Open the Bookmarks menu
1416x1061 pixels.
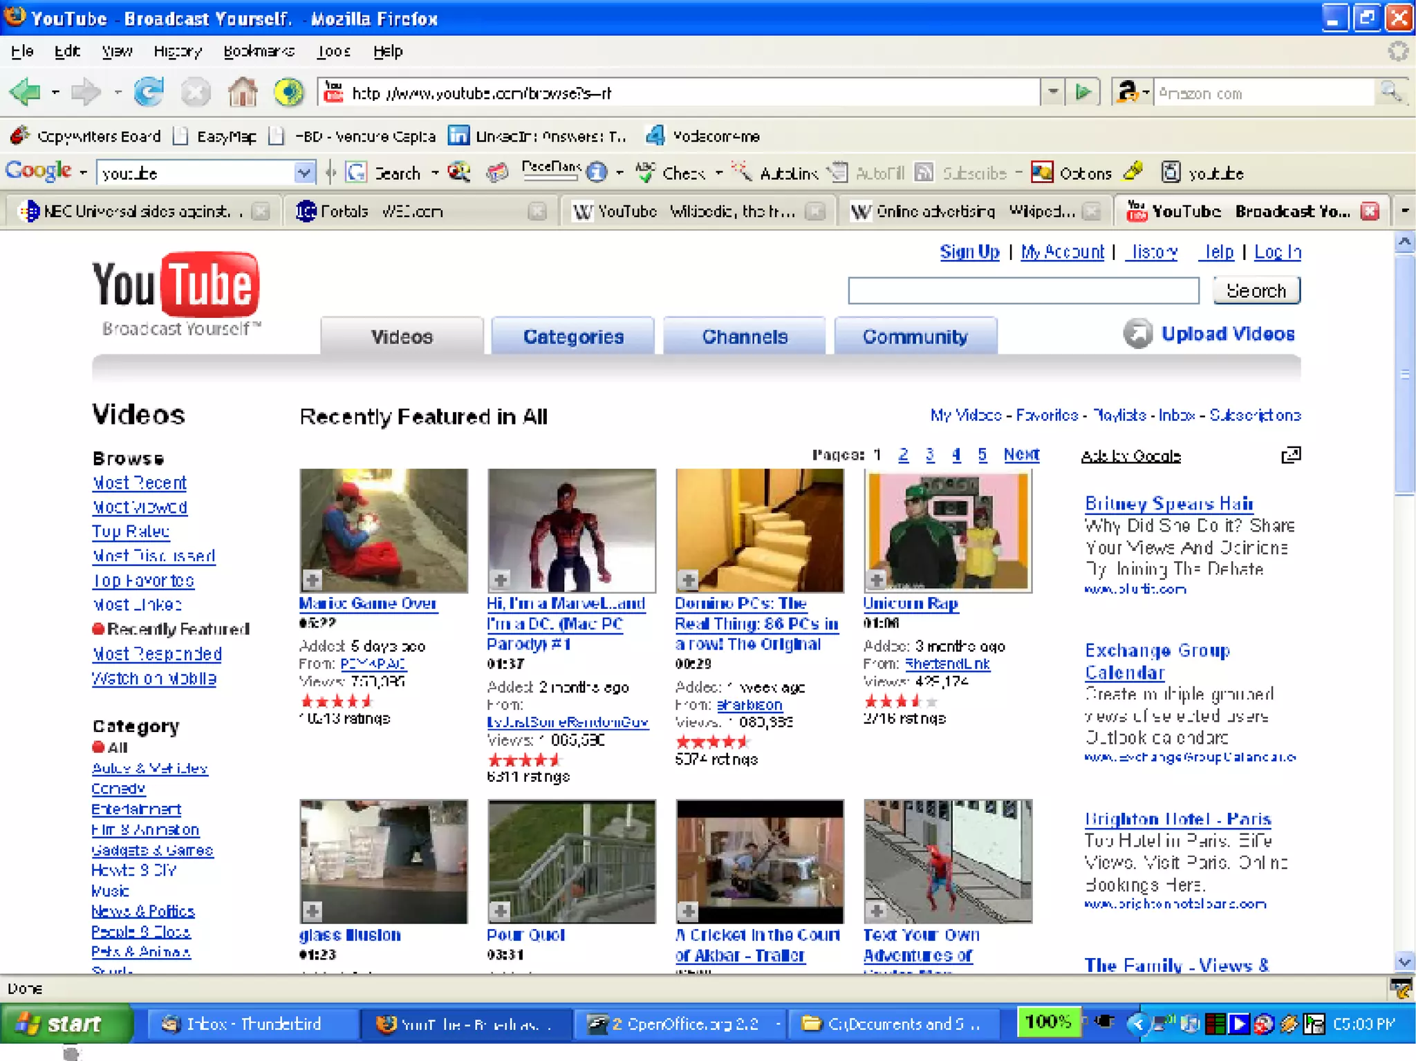coord(259,51)
